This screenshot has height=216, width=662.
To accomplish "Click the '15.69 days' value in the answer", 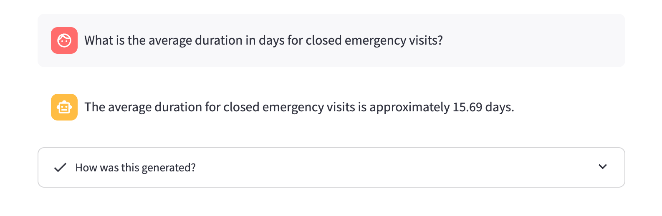I will pos(483,107).
